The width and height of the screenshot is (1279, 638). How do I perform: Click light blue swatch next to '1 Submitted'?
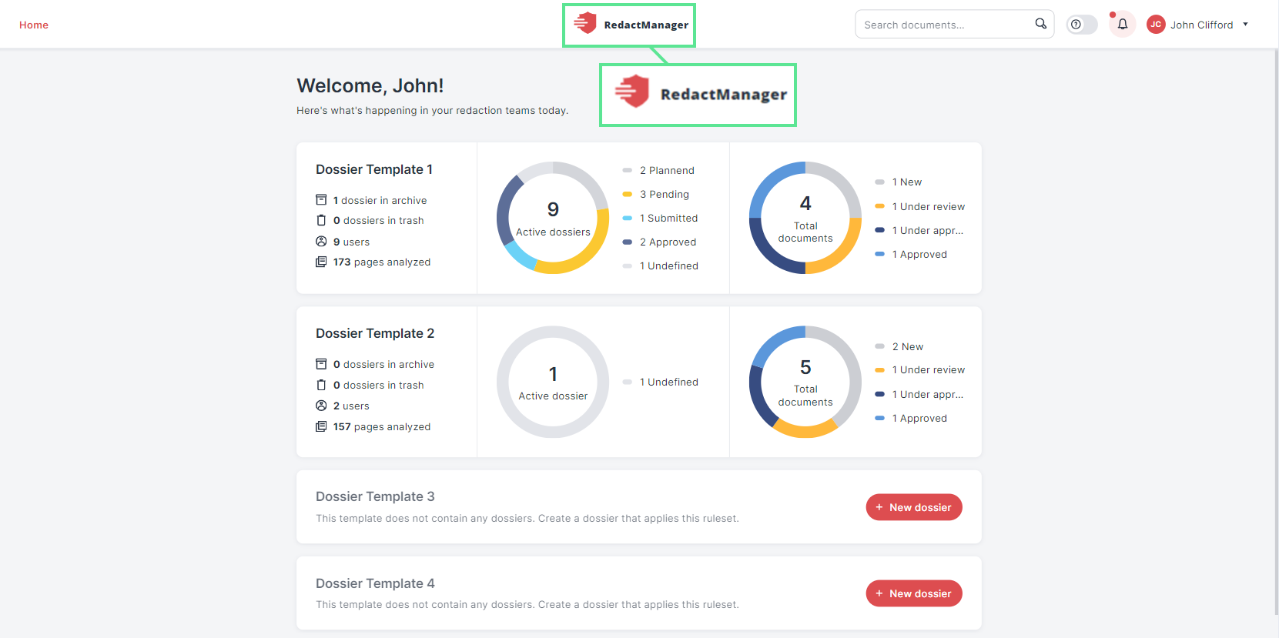[x=627, y=218]
